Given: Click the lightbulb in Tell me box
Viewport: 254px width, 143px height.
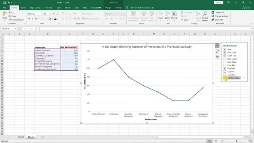Looking at the screenshot, I should (127, 8).
